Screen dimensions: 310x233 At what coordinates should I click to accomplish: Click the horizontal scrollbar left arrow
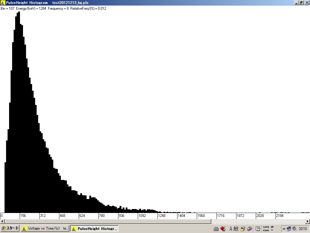click(2, 221)
